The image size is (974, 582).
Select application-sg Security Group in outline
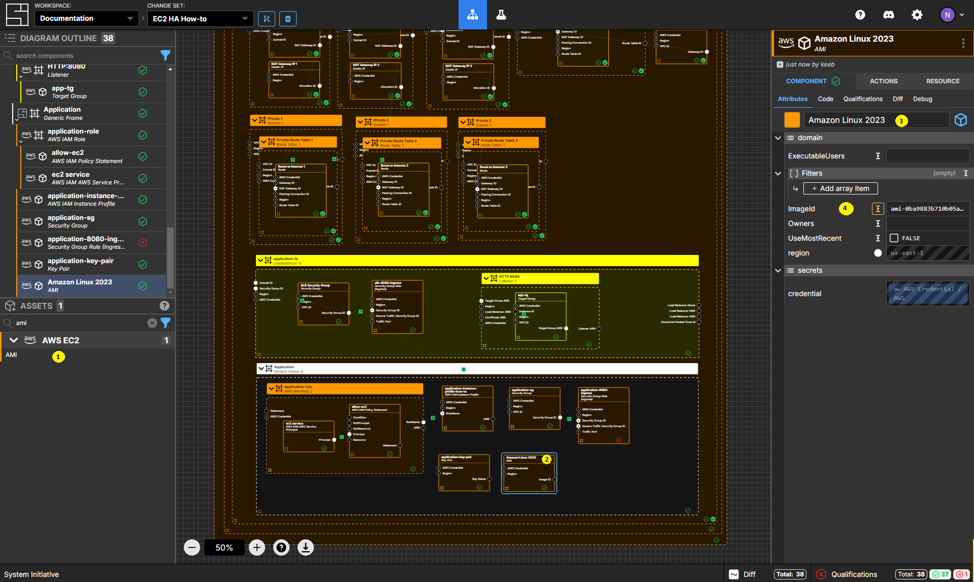[91, 221]
